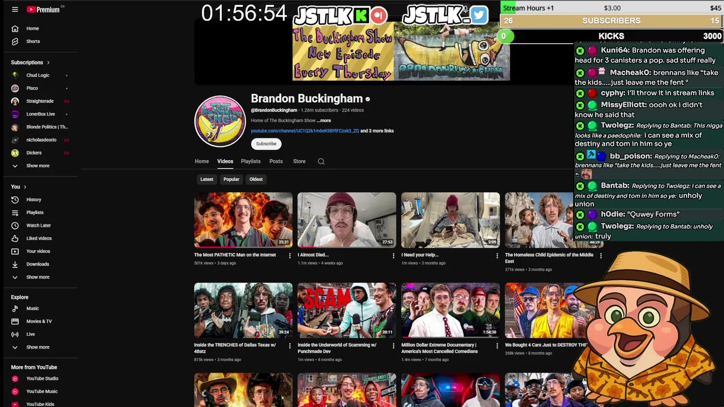Open nicholasdeorio subscription channel
The height and width of the screenshot is (407, 724).
coord(41,140)
